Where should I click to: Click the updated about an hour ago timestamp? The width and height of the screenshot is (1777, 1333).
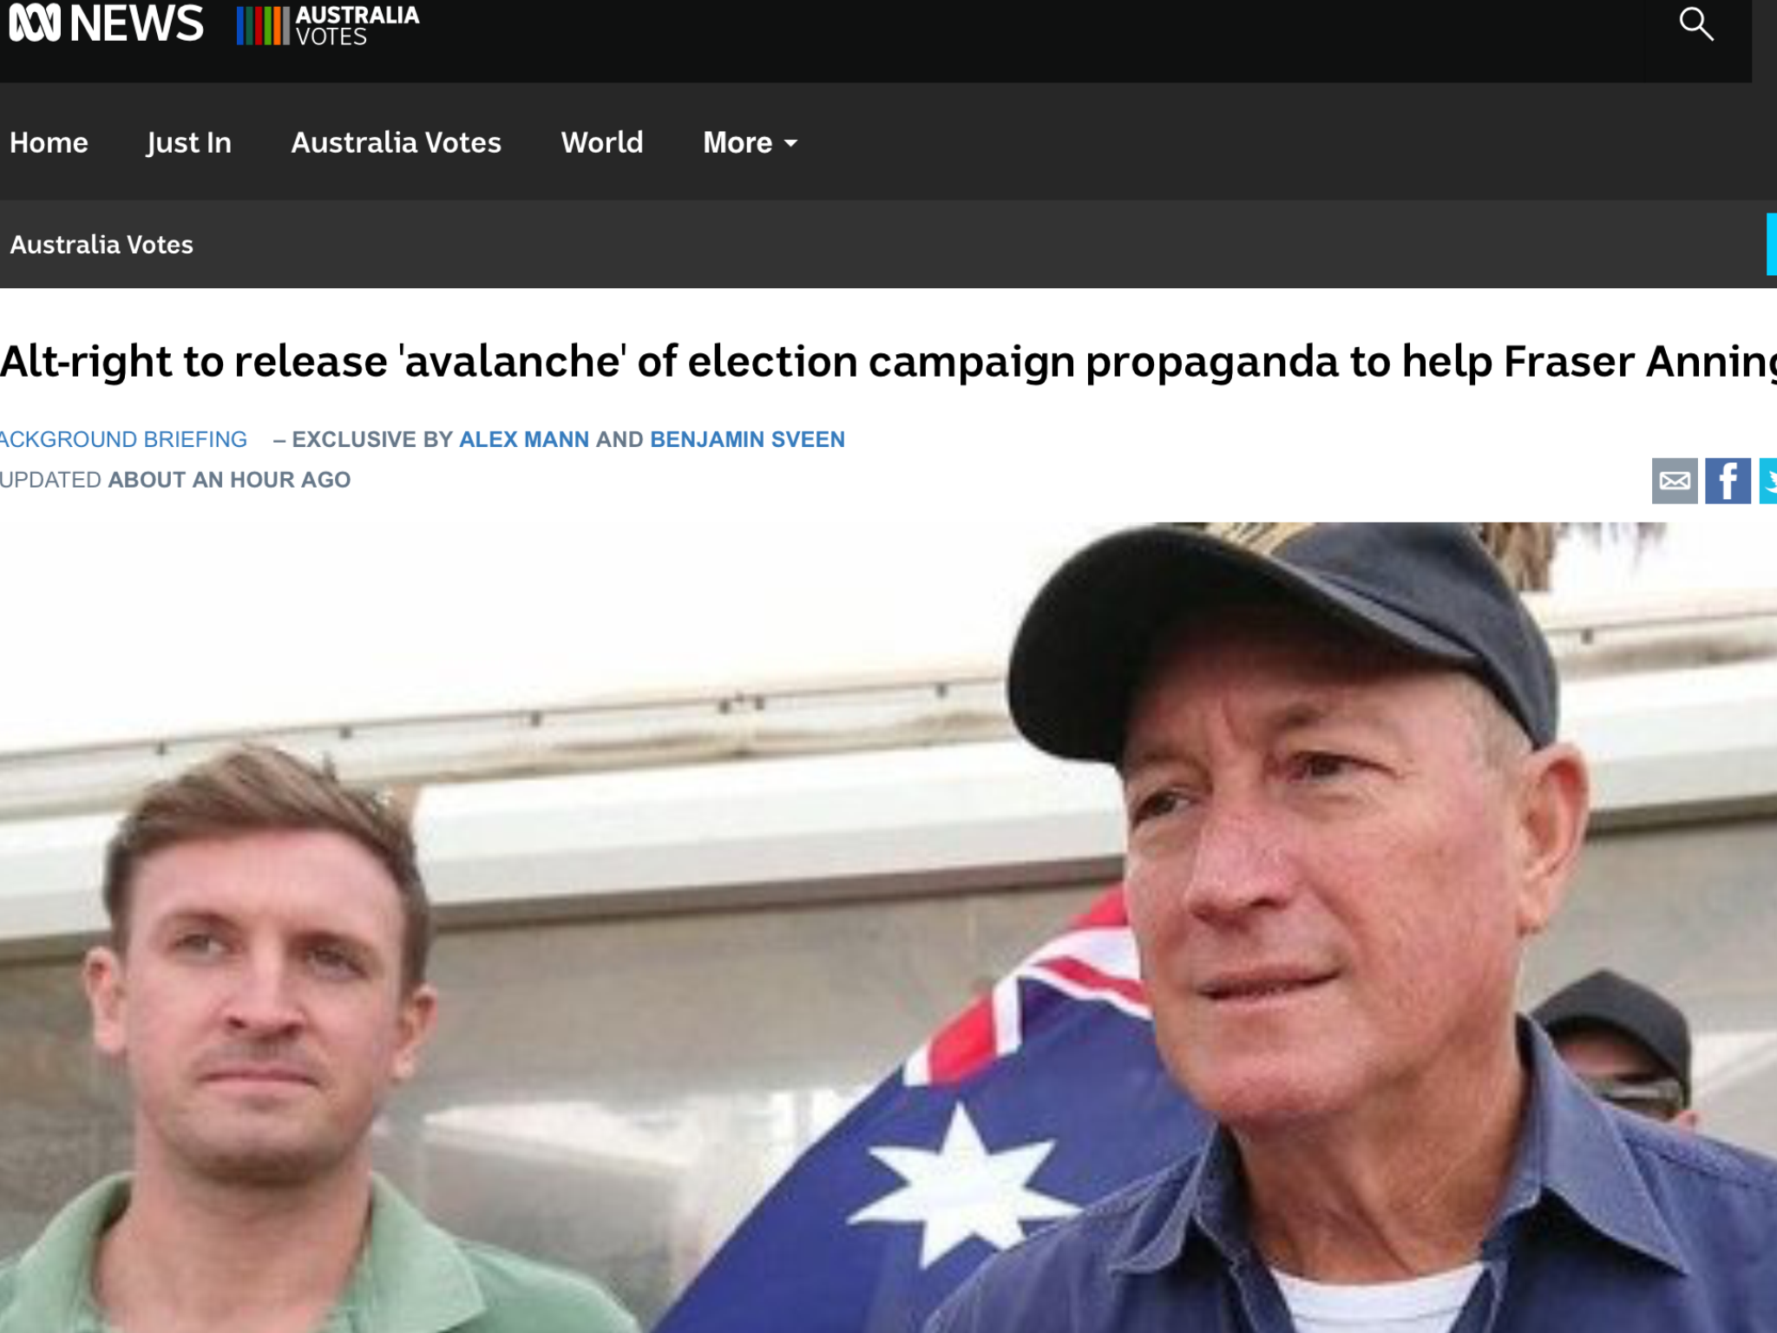(x=175, y=480)
